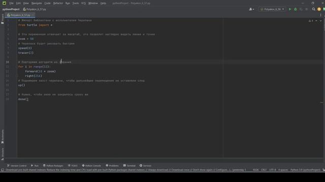Open Search Everywhere magnifier icon
Image resolution: width=325 pixels, height=182 pixels.
(314, 9)
